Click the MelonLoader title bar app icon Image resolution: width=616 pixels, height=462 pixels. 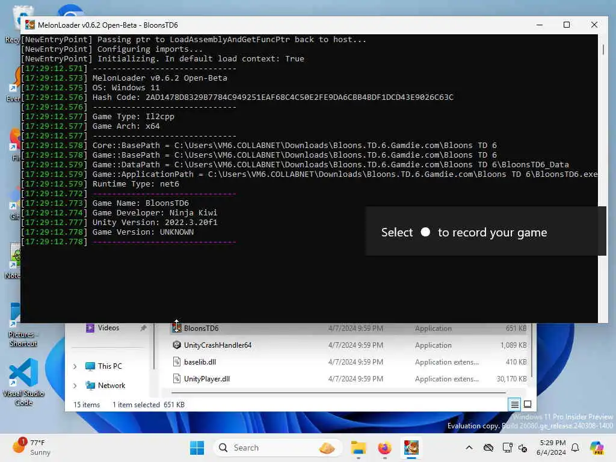point(30,25)
